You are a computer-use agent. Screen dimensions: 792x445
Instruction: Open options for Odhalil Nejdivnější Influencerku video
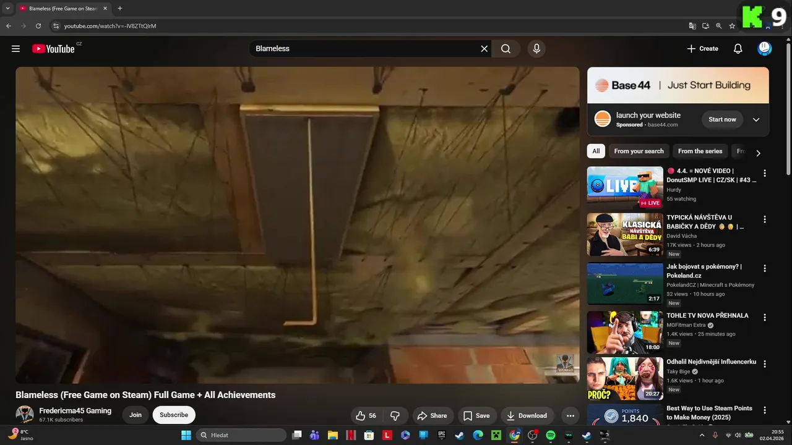765,363
